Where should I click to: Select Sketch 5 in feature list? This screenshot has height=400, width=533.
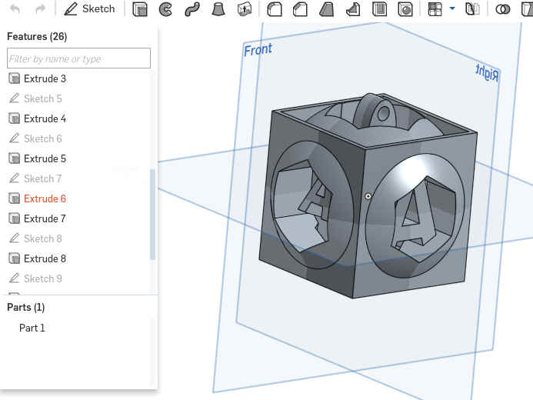(43, 98)
